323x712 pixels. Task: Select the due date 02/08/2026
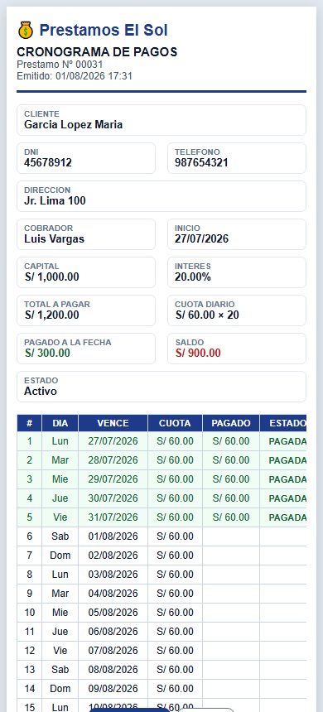113,556
